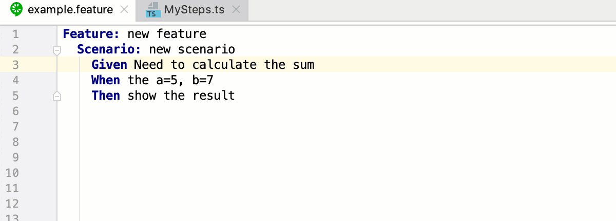The width and height of the screenshot is (616, 221).
Task: Select the example.feature tab
Action: coord(71,10)
